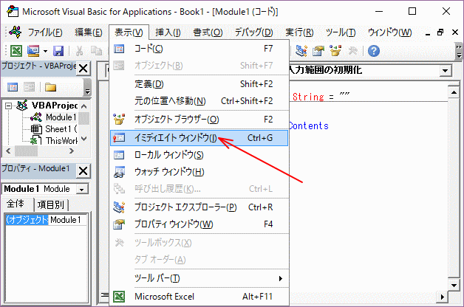Close the project explorer panel
Screen dimensions: 464x307
pos(83,69)
